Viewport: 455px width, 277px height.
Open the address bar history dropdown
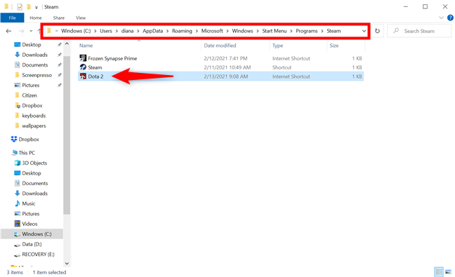(x=364, y=31)
